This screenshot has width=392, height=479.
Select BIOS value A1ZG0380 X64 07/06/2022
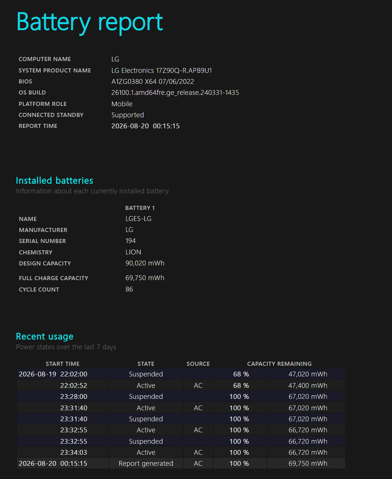[x=152, y=81]
